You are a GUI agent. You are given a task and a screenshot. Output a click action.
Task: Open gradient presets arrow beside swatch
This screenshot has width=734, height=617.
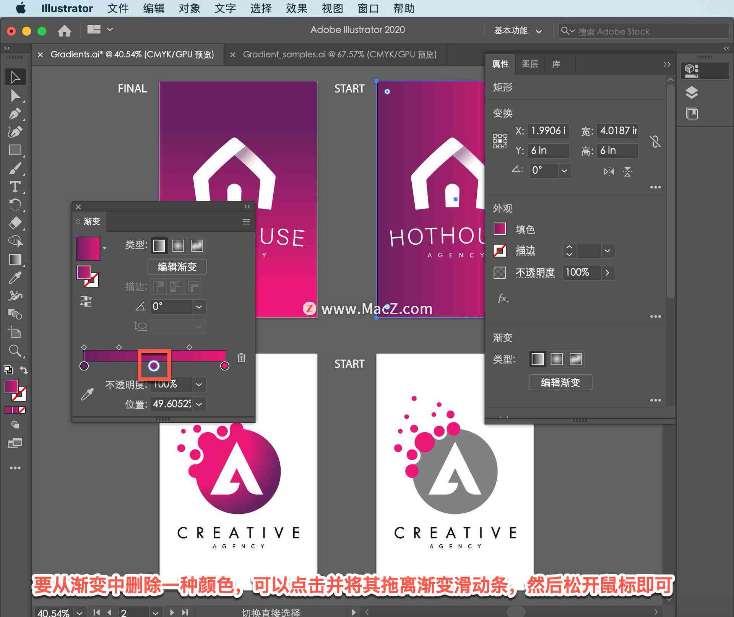[x=104, y=248]
